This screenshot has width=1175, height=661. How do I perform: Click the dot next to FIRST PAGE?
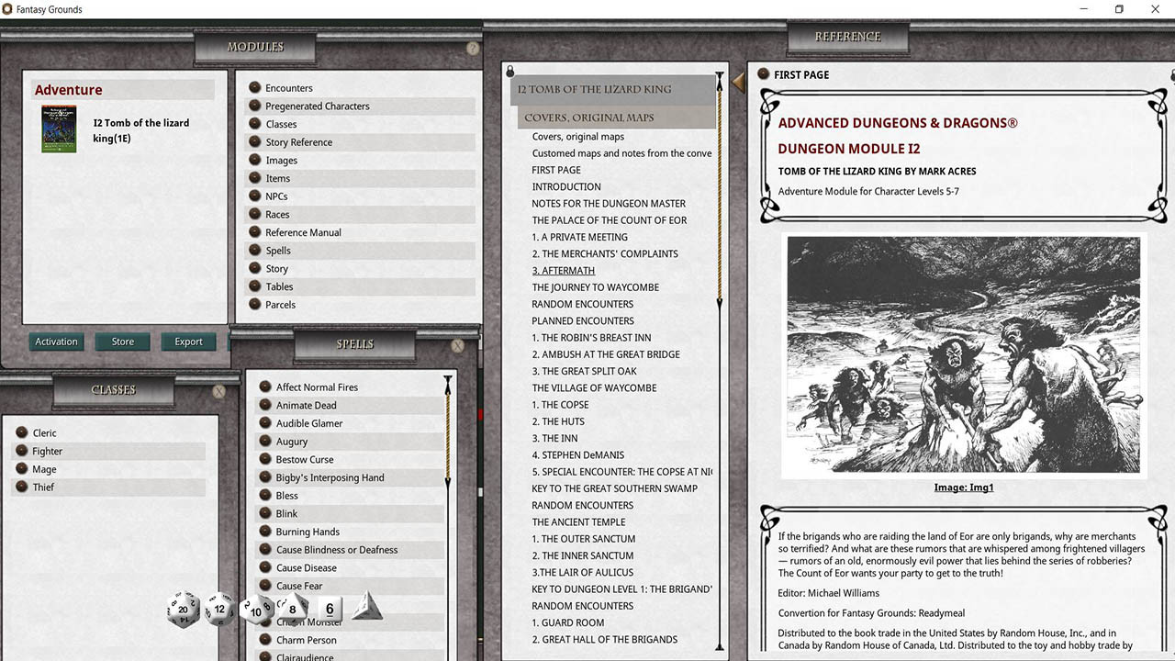(763, 74)
